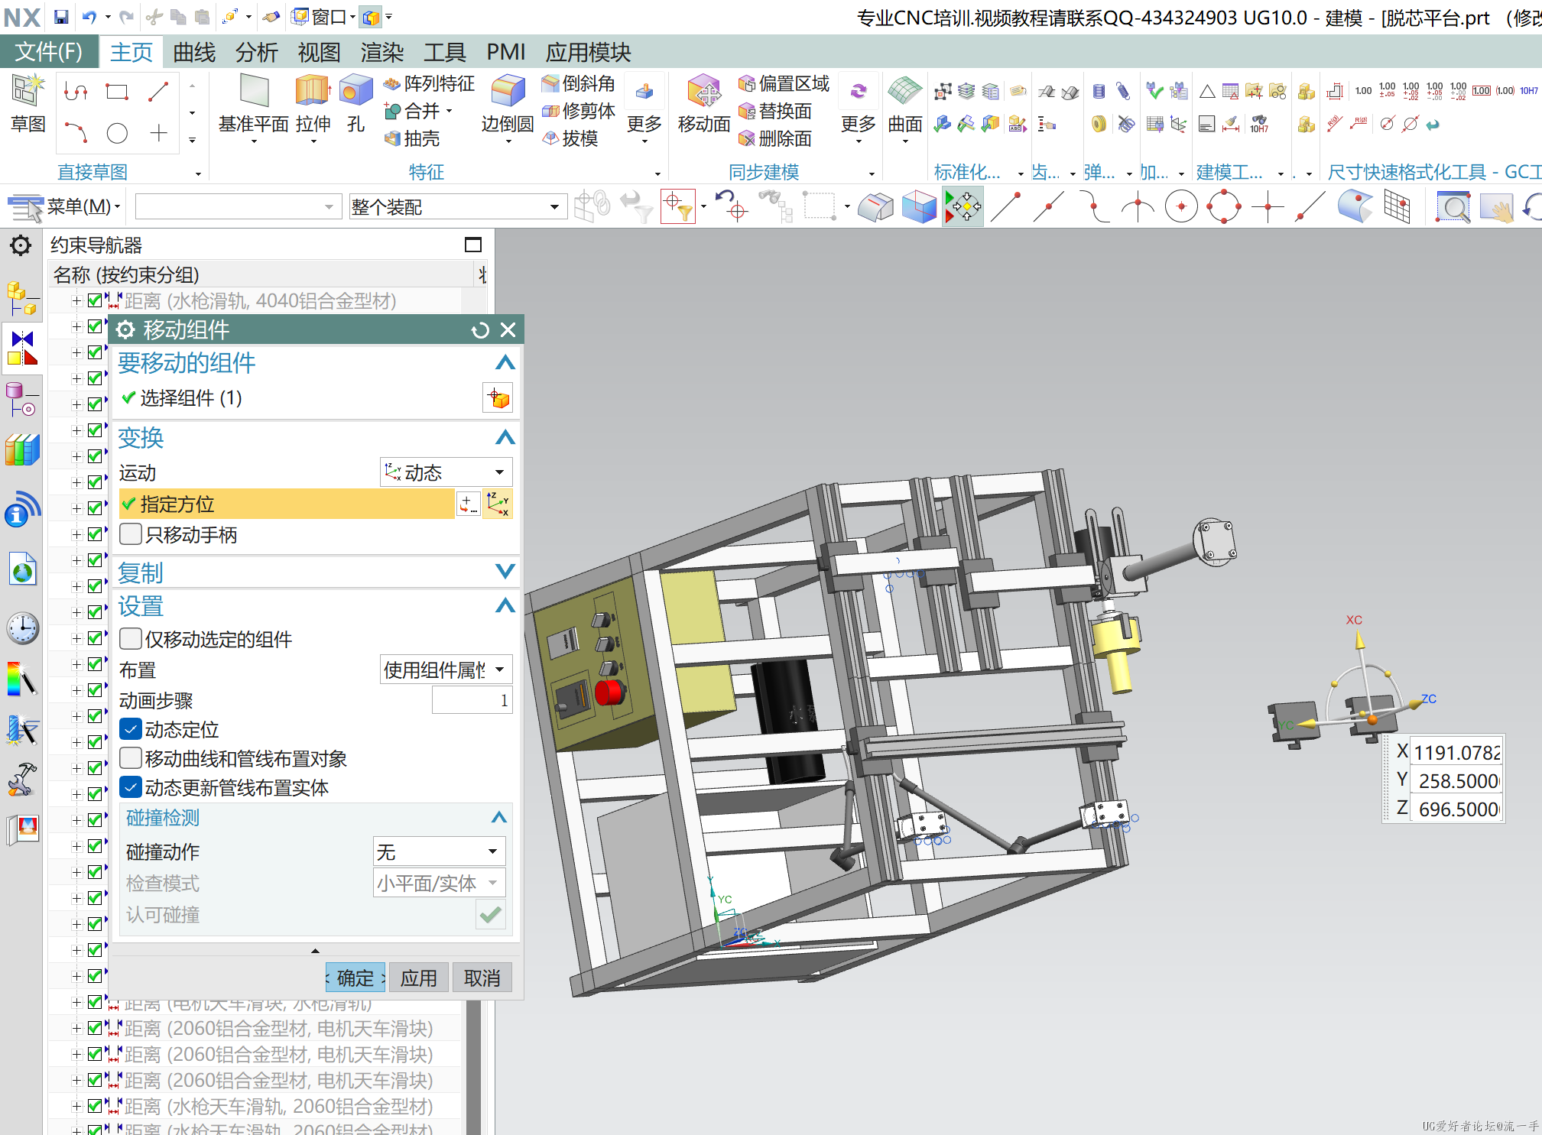Image resolution: width=1542 pixels, height=1135 pixels.
Task: Switch to the 分析 tab
Action: click(256, 52)
